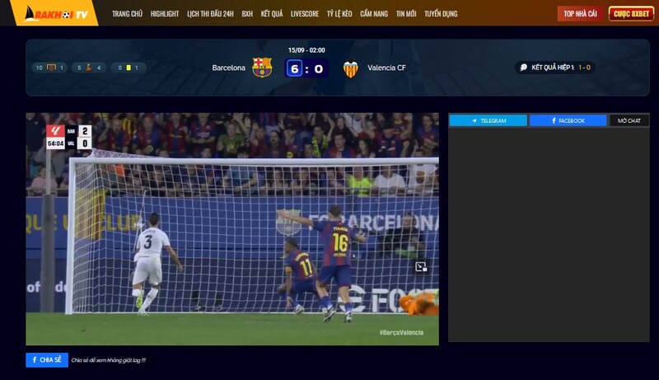
Task: Open the Telegram chat tab
Action: [488, 120]
